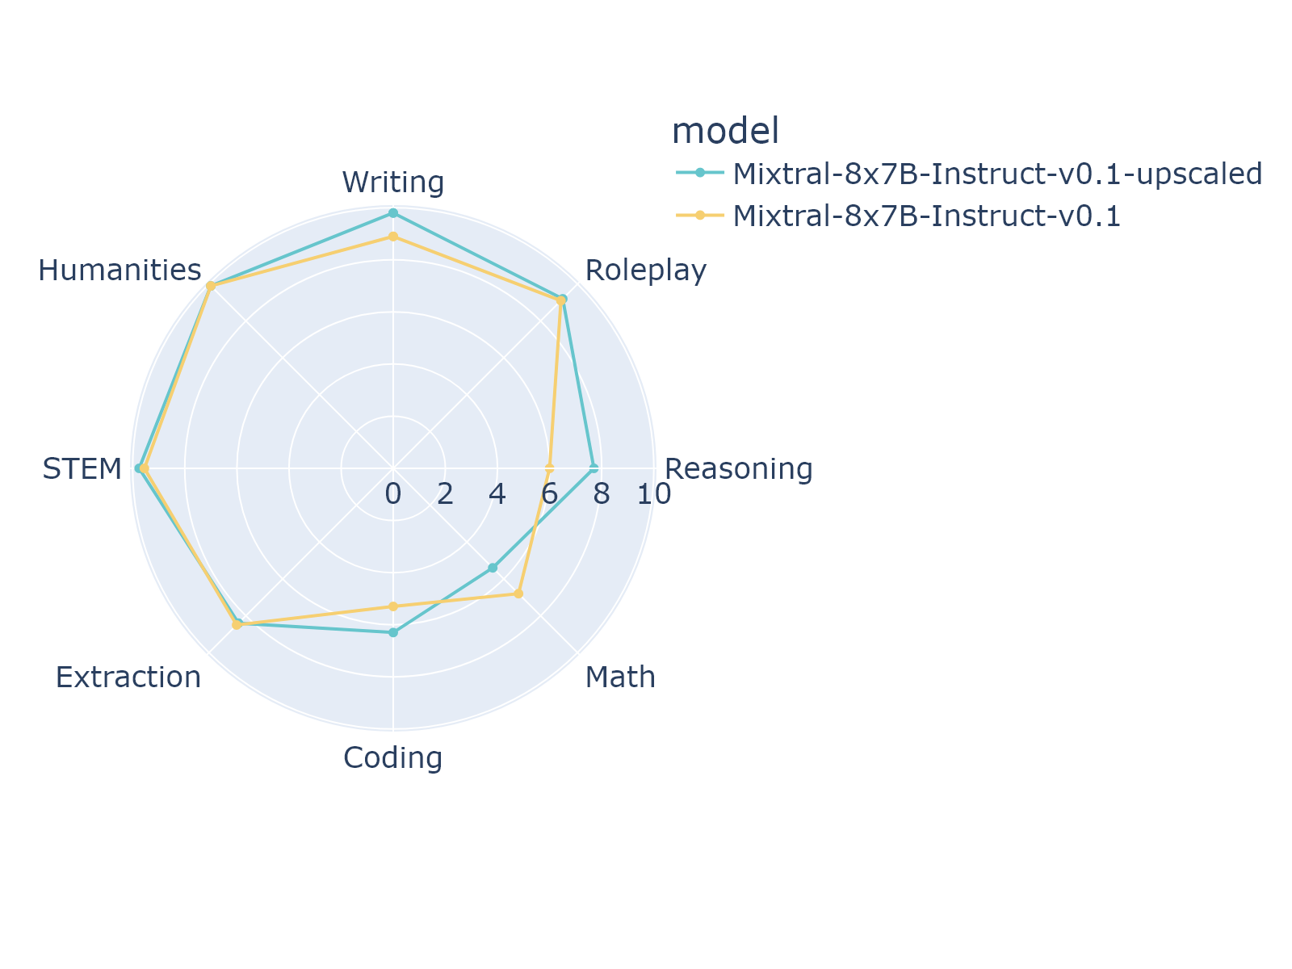Select the yellow data point on the Writing axis

(x=393, y=237)
